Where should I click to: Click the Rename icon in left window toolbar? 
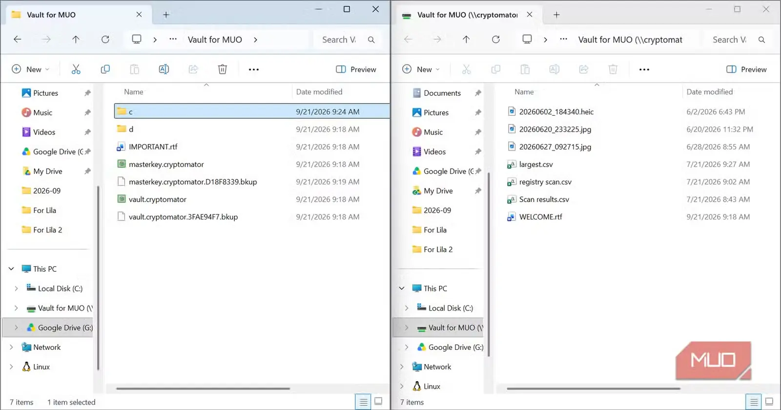pyautogui.click(x=164, y=69)
